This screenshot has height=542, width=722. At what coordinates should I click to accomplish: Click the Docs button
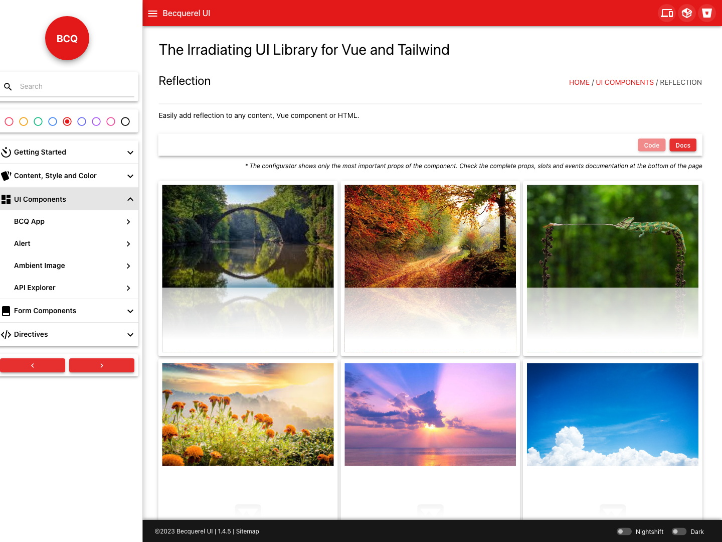click(682, 145)
